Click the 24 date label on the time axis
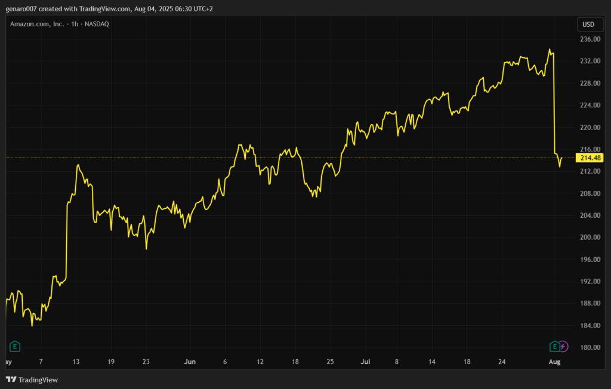The height and width of the screenshot is (389, 611). point(502,362)
